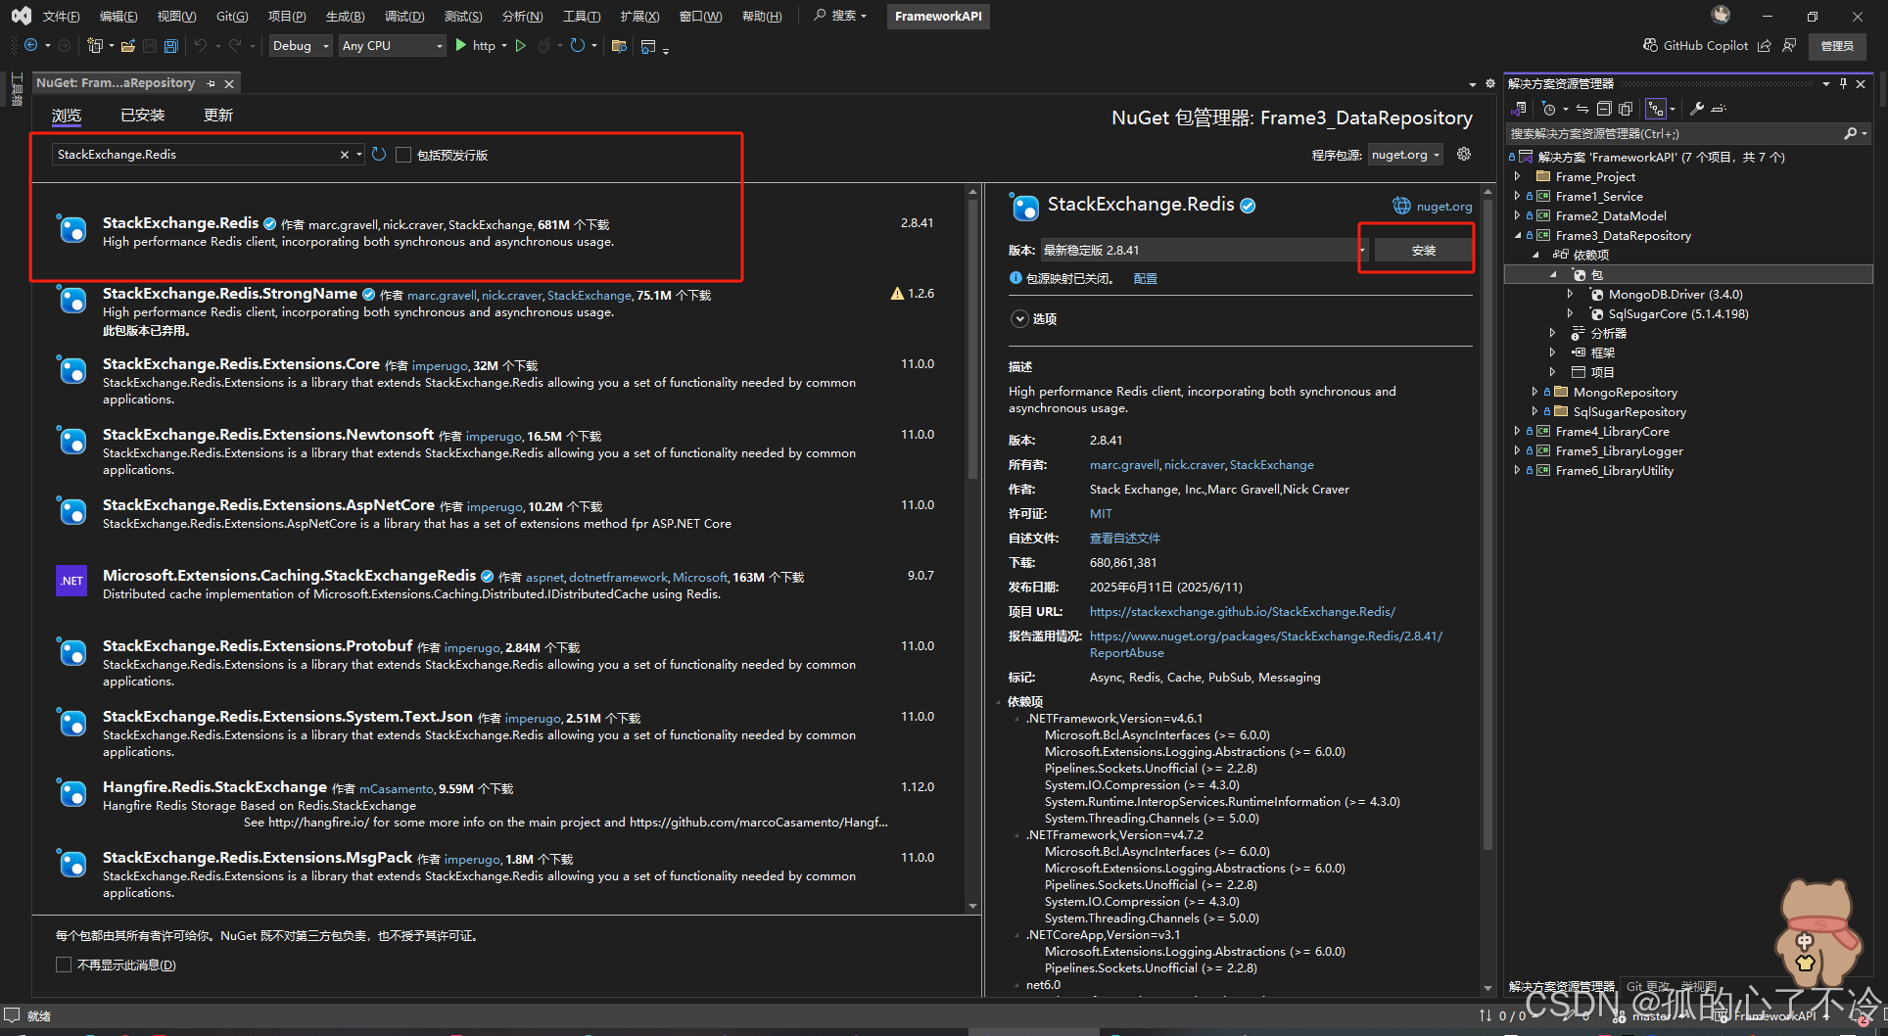Viewport: 1888px width, 1036px height.
Task: Open the project URL stackexchange.github.io link
Action: click(x=1243, y=612)
